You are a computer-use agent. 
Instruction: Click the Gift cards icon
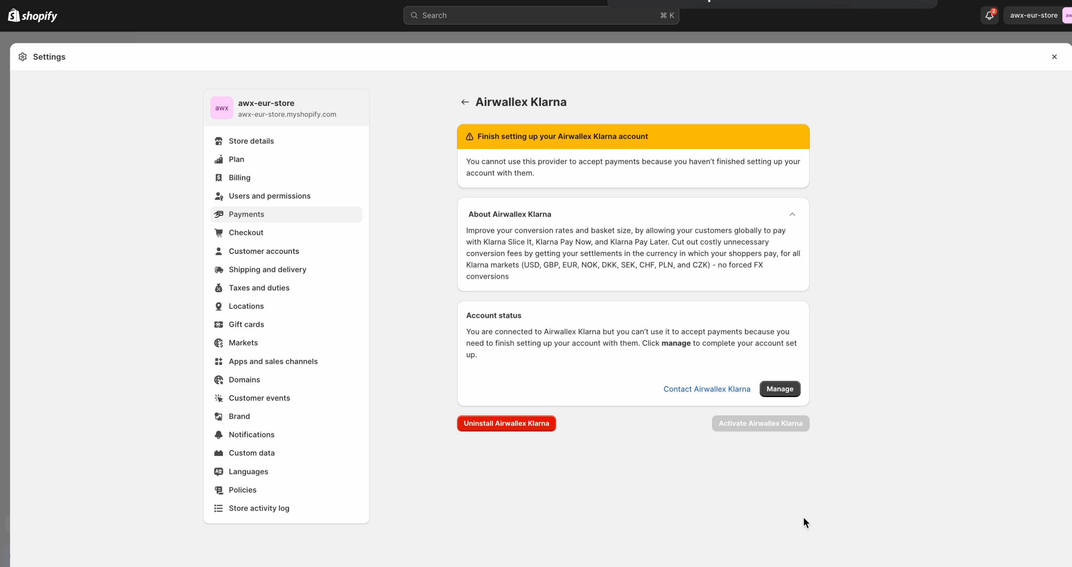tap(219, 324)
